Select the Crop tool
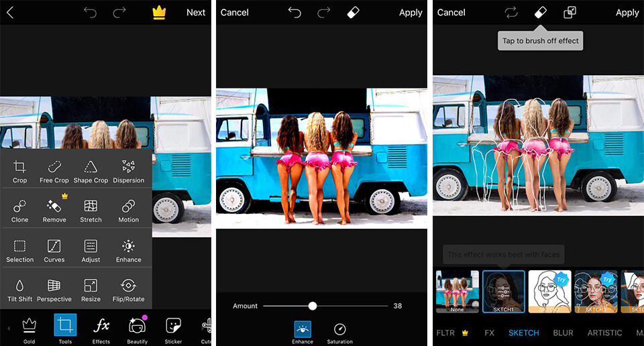 pyautogui.click(x=19, y=172)
